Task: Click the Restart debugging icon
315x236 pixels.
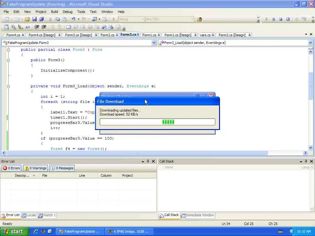Action: click(x=288, y=19)
